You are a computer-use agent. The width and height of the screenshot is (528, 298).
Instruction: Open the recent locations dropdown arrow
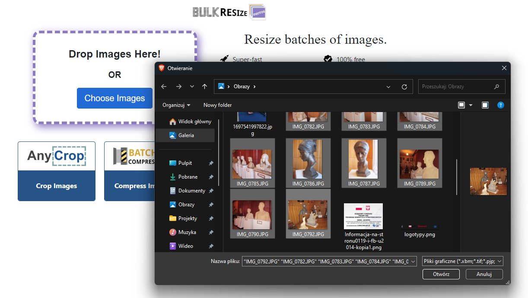click(192, 87)
